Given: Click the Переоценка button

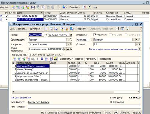Looking at the screenshot, I should click(x=105, y=59).
